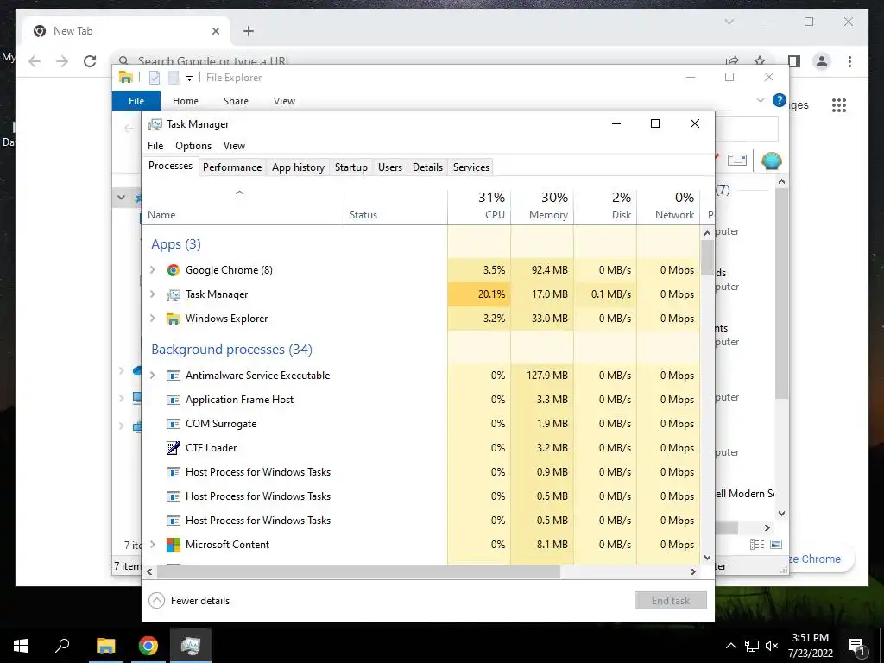The height and width of the screenshot is (663, 884).
Task: Open a new Chrome tab with plus
Action: coord(249,31)
